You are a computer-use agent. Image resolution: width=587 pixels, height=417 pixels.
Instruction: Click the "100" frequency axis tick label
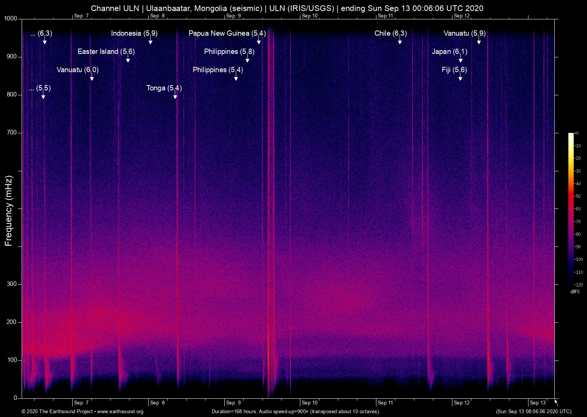[13, 360]
